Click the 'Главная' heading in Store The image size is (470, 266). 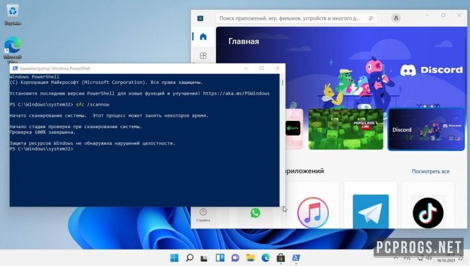(244, 41)
